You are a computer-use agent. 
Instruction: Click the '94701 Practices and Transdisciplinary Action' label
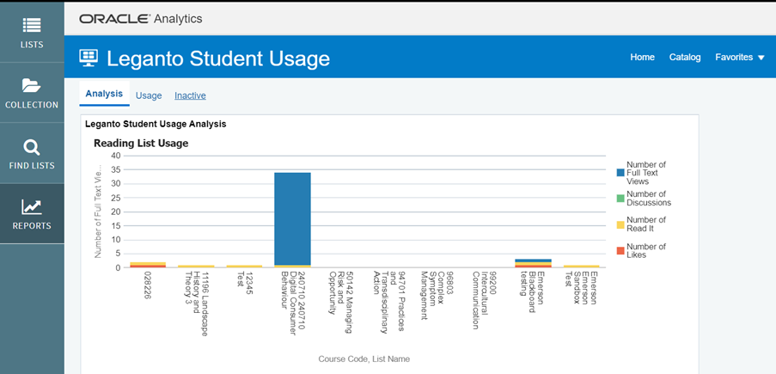point(388,301)
